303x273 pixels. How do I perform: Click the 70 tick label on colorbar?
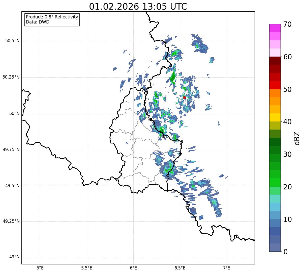[x=287, y=24]
